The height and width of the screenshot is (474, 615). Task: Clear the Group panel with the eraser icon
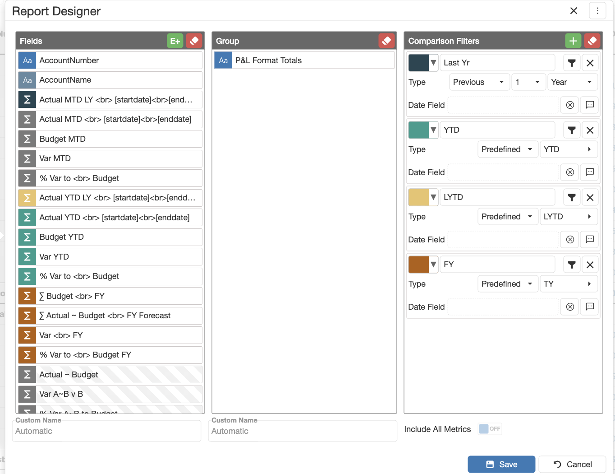[x=386, y=41]
